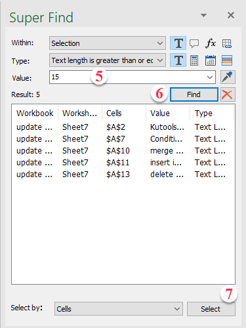Sort by the Worksh... column header
Image resolution: width=246 pixels, height=328 pixels.
pos(80,113)
